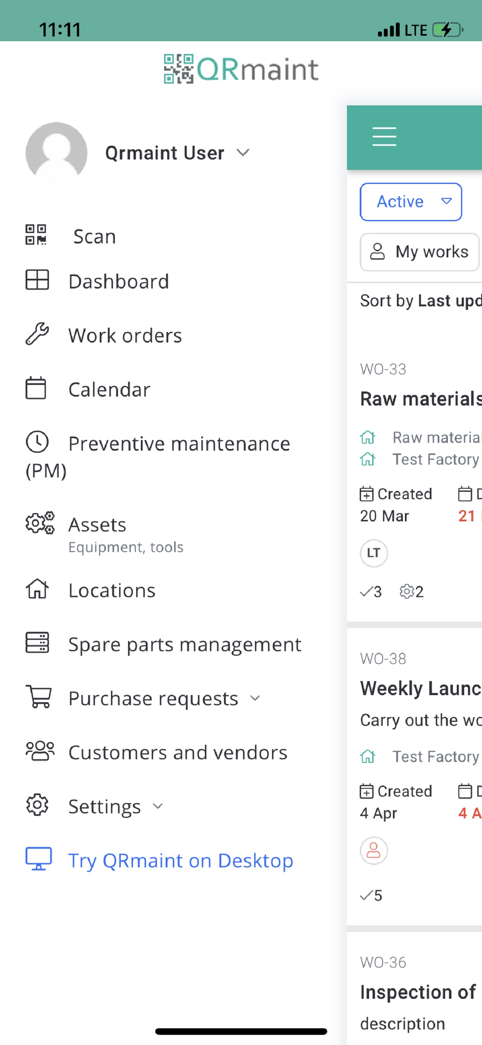Tap the Qrmaint User avatar picture
The height and width of the screenshot is (1045, 482).
pyautogui.click(x=56, y=152)
